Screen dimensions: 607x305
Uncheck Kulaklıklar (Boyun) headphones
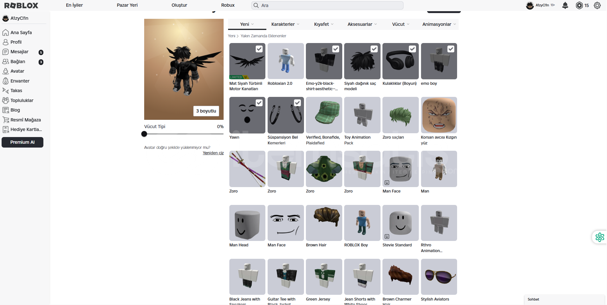(x=412, y=49)
